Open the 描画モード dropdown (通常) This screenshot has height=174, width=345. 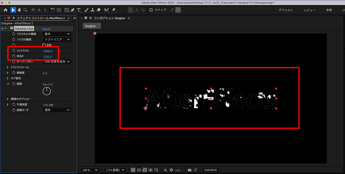(57, 110)
